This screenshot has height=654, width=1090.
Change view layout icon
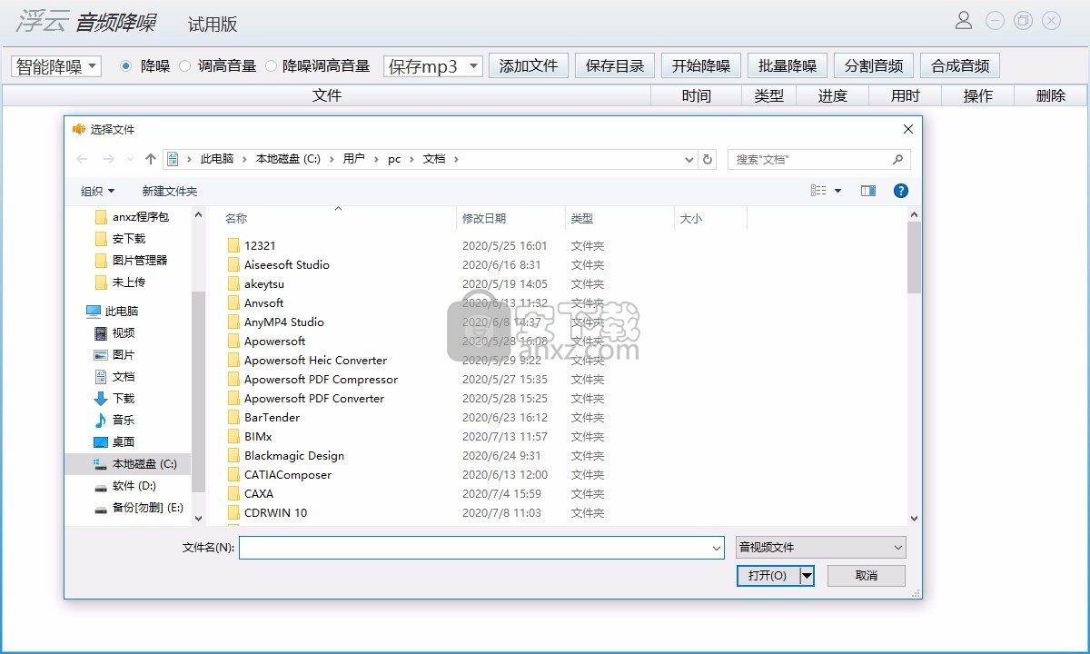tap(818, 191)
